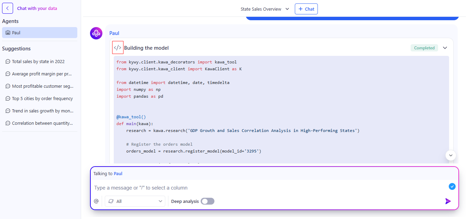Click the code icon beside Building the model

[x=118, y=48]
